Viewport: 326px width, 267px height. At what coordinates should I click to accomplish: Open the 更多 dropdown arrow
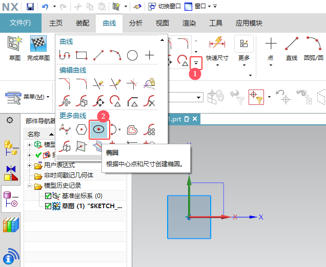pyautogui.click(x=244, y=65)
